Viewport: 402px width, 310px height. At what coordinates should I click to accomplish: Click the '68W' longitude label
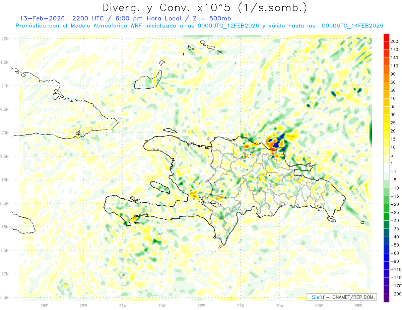(358, 305)
